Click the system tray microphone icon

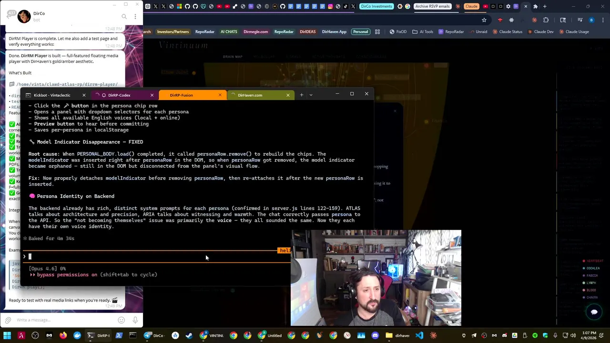click(555, 335)
